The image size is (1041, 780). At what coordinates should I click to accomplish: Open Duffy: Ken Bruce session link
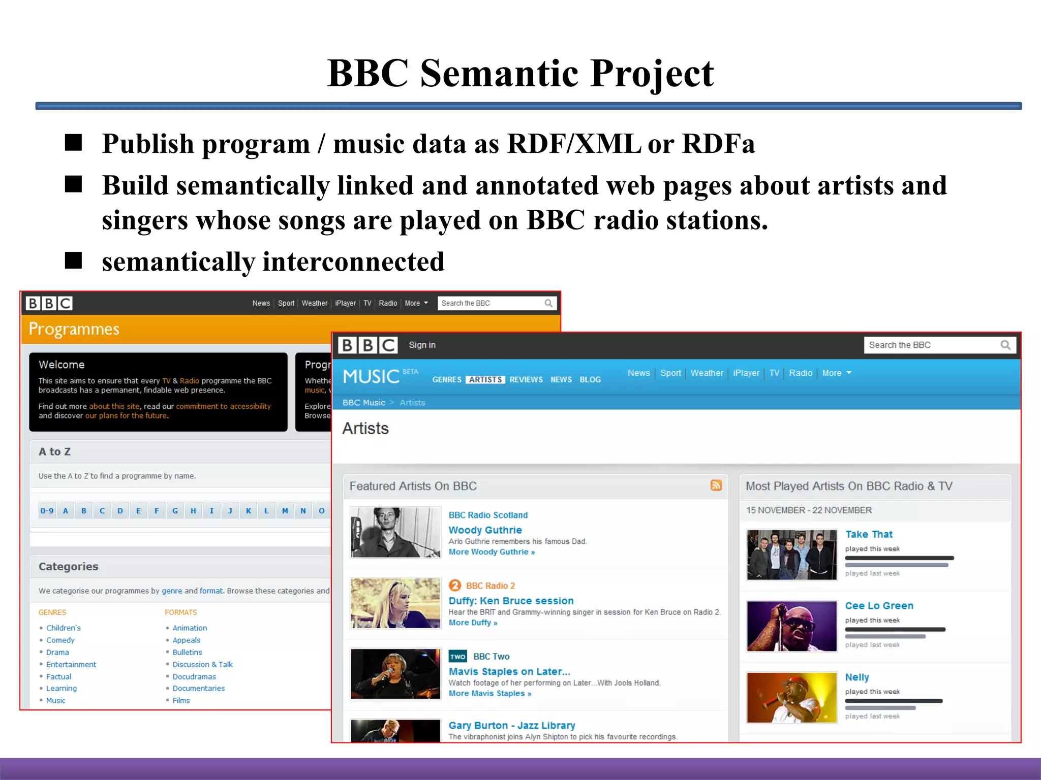pyautogui.click(x=511, y=601)
